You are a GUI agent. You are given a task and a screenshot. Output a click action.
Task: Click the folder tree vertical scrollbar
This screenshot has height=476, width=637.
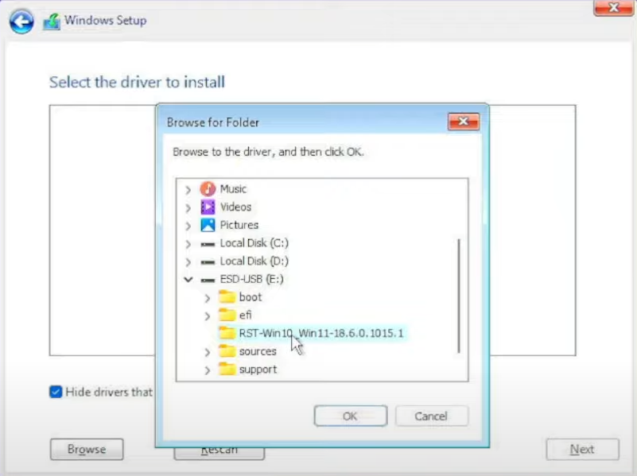[459, 296]
